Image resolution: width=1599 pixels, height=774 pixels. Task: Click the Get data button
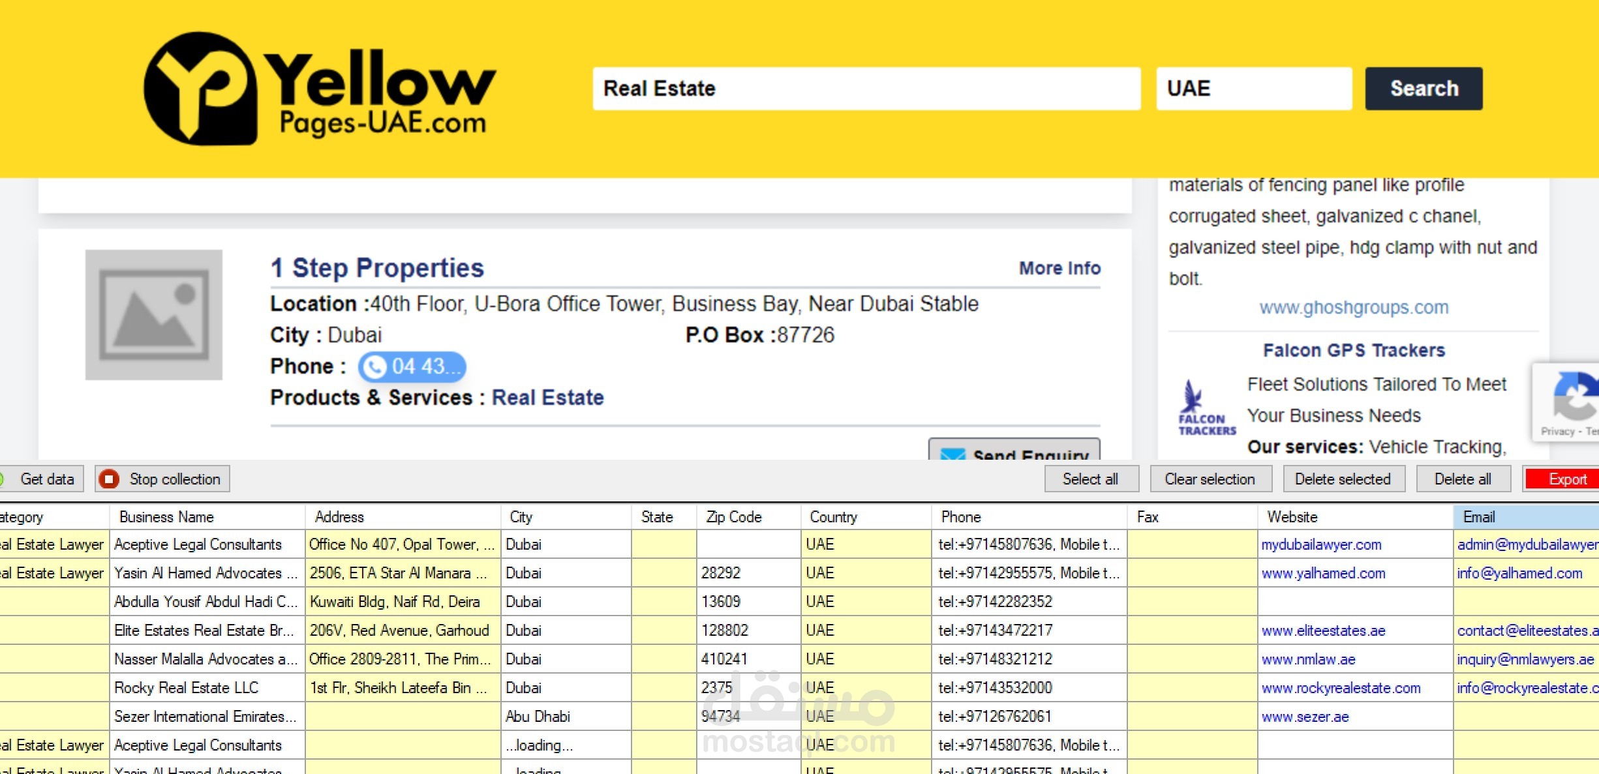point(42,479)
